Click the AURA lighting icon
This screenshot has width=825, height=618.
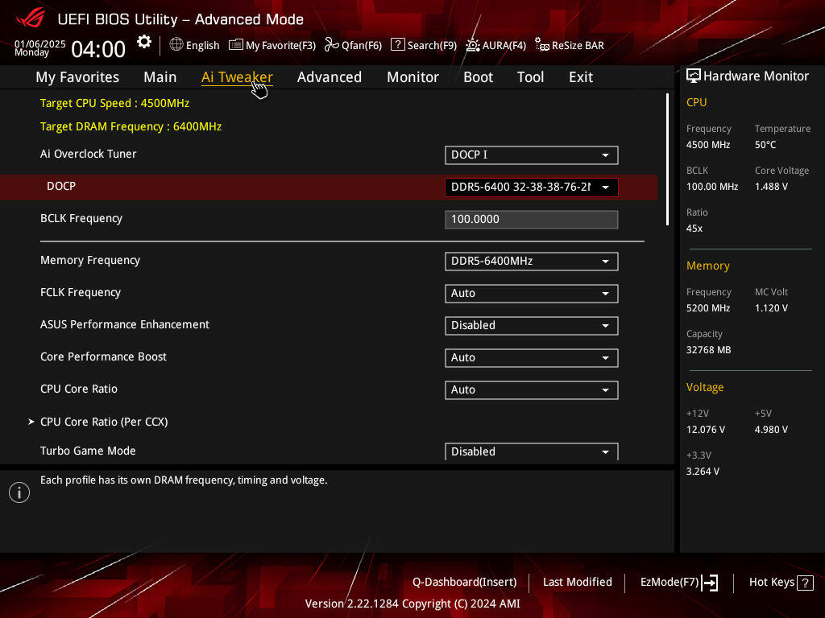click(472, 45)
